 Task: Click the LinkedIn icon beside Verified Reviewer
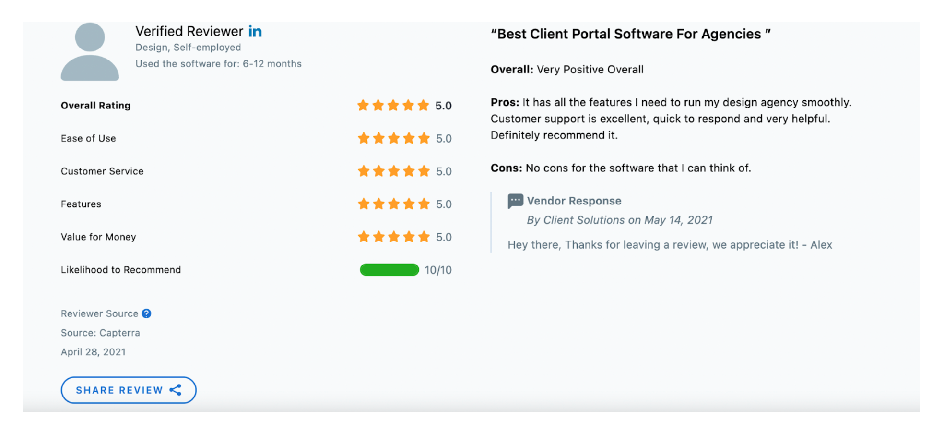255,32
